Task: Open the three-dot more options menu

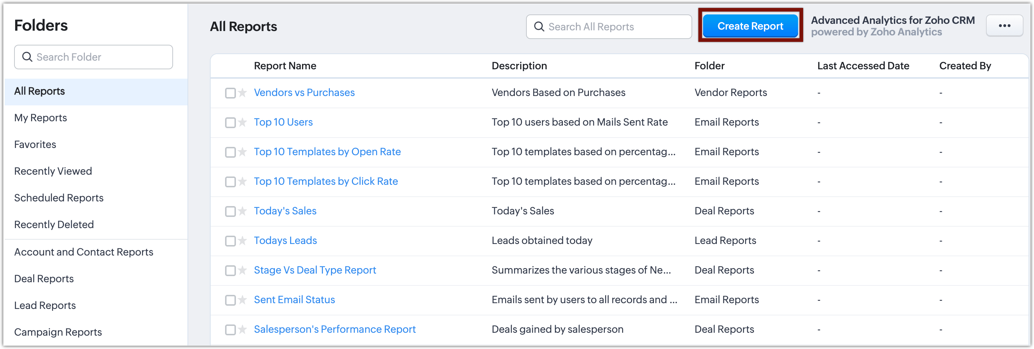Action: (1004, 26)
